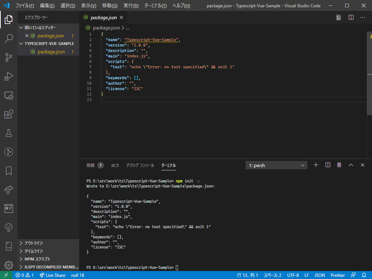Open the ターミナル(T) menu
The width and height of the screenshot is (372, 279).
[x=155, y=6]
